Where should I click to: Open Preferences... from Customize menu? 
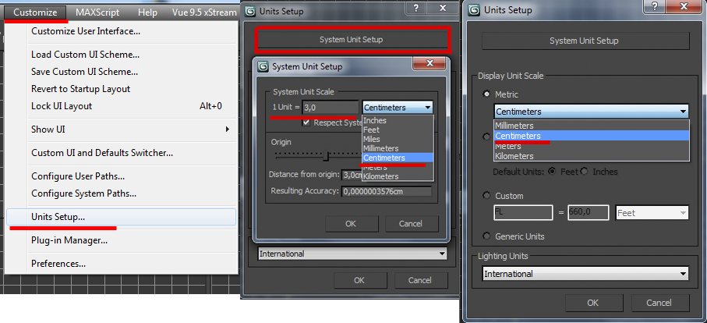pyautogui.click(x=58, y=264)
